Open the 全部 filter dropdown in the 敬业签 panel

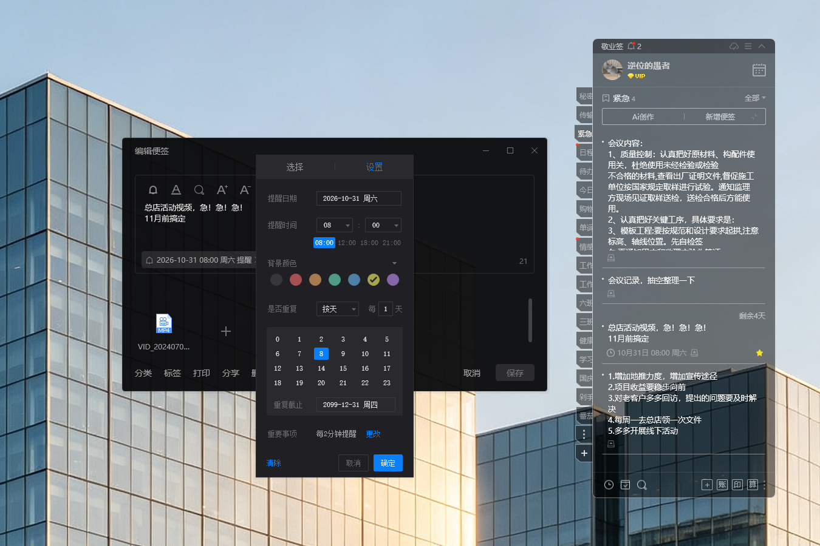tap(755, 98)
